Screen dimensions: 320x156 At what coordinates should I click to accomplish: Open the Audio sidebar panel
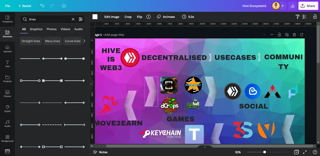pyautogui.click(x=7, y=124)
